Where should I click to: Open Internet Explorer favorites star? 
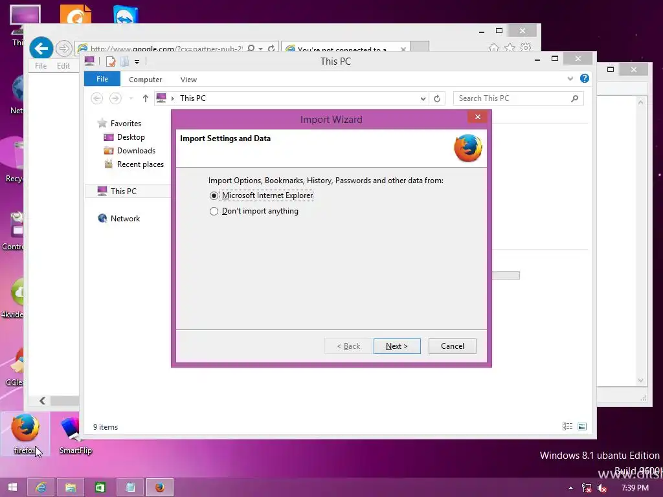coord(510,47)
